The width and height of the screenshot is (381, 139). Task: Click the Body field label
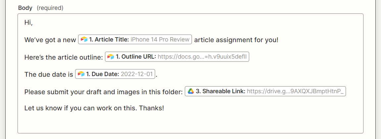tap(25, 8)
